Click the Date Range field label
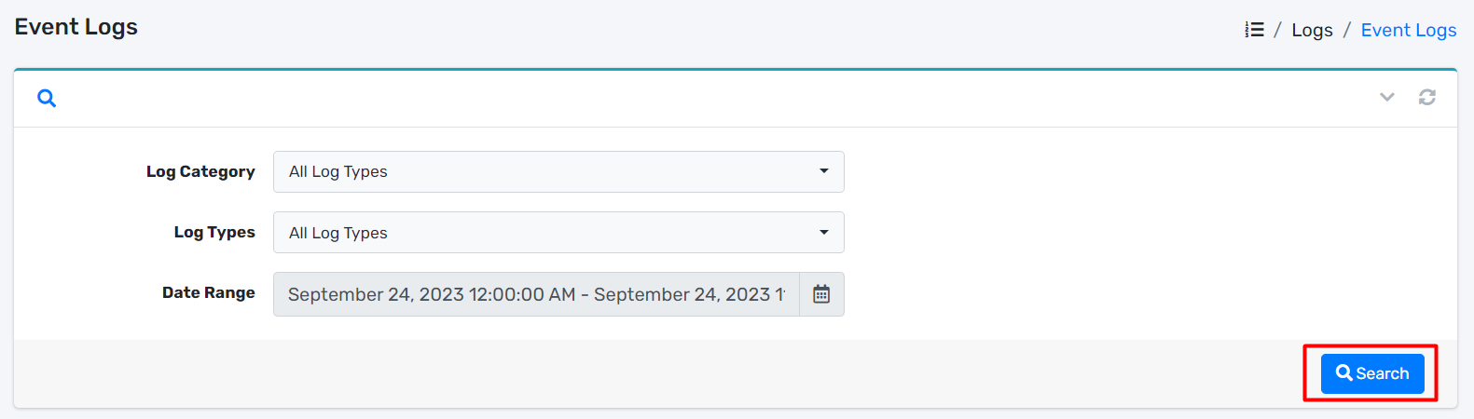The height and width of the screenshot is (419, 1474). pos(209,292)
